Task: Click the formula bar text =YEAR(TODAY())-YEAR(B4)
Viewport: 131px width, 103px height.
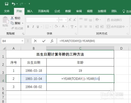Action: pos(77,41)
